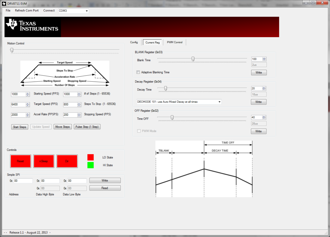Click the 'BLANK Register (0x03)' group label
This screenshot has width=330, height=237.
pyautogui.click(x=149, y=52)
